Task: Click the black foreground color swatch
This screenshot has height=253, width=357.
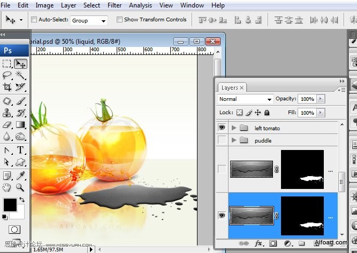Action: (10, 204)
